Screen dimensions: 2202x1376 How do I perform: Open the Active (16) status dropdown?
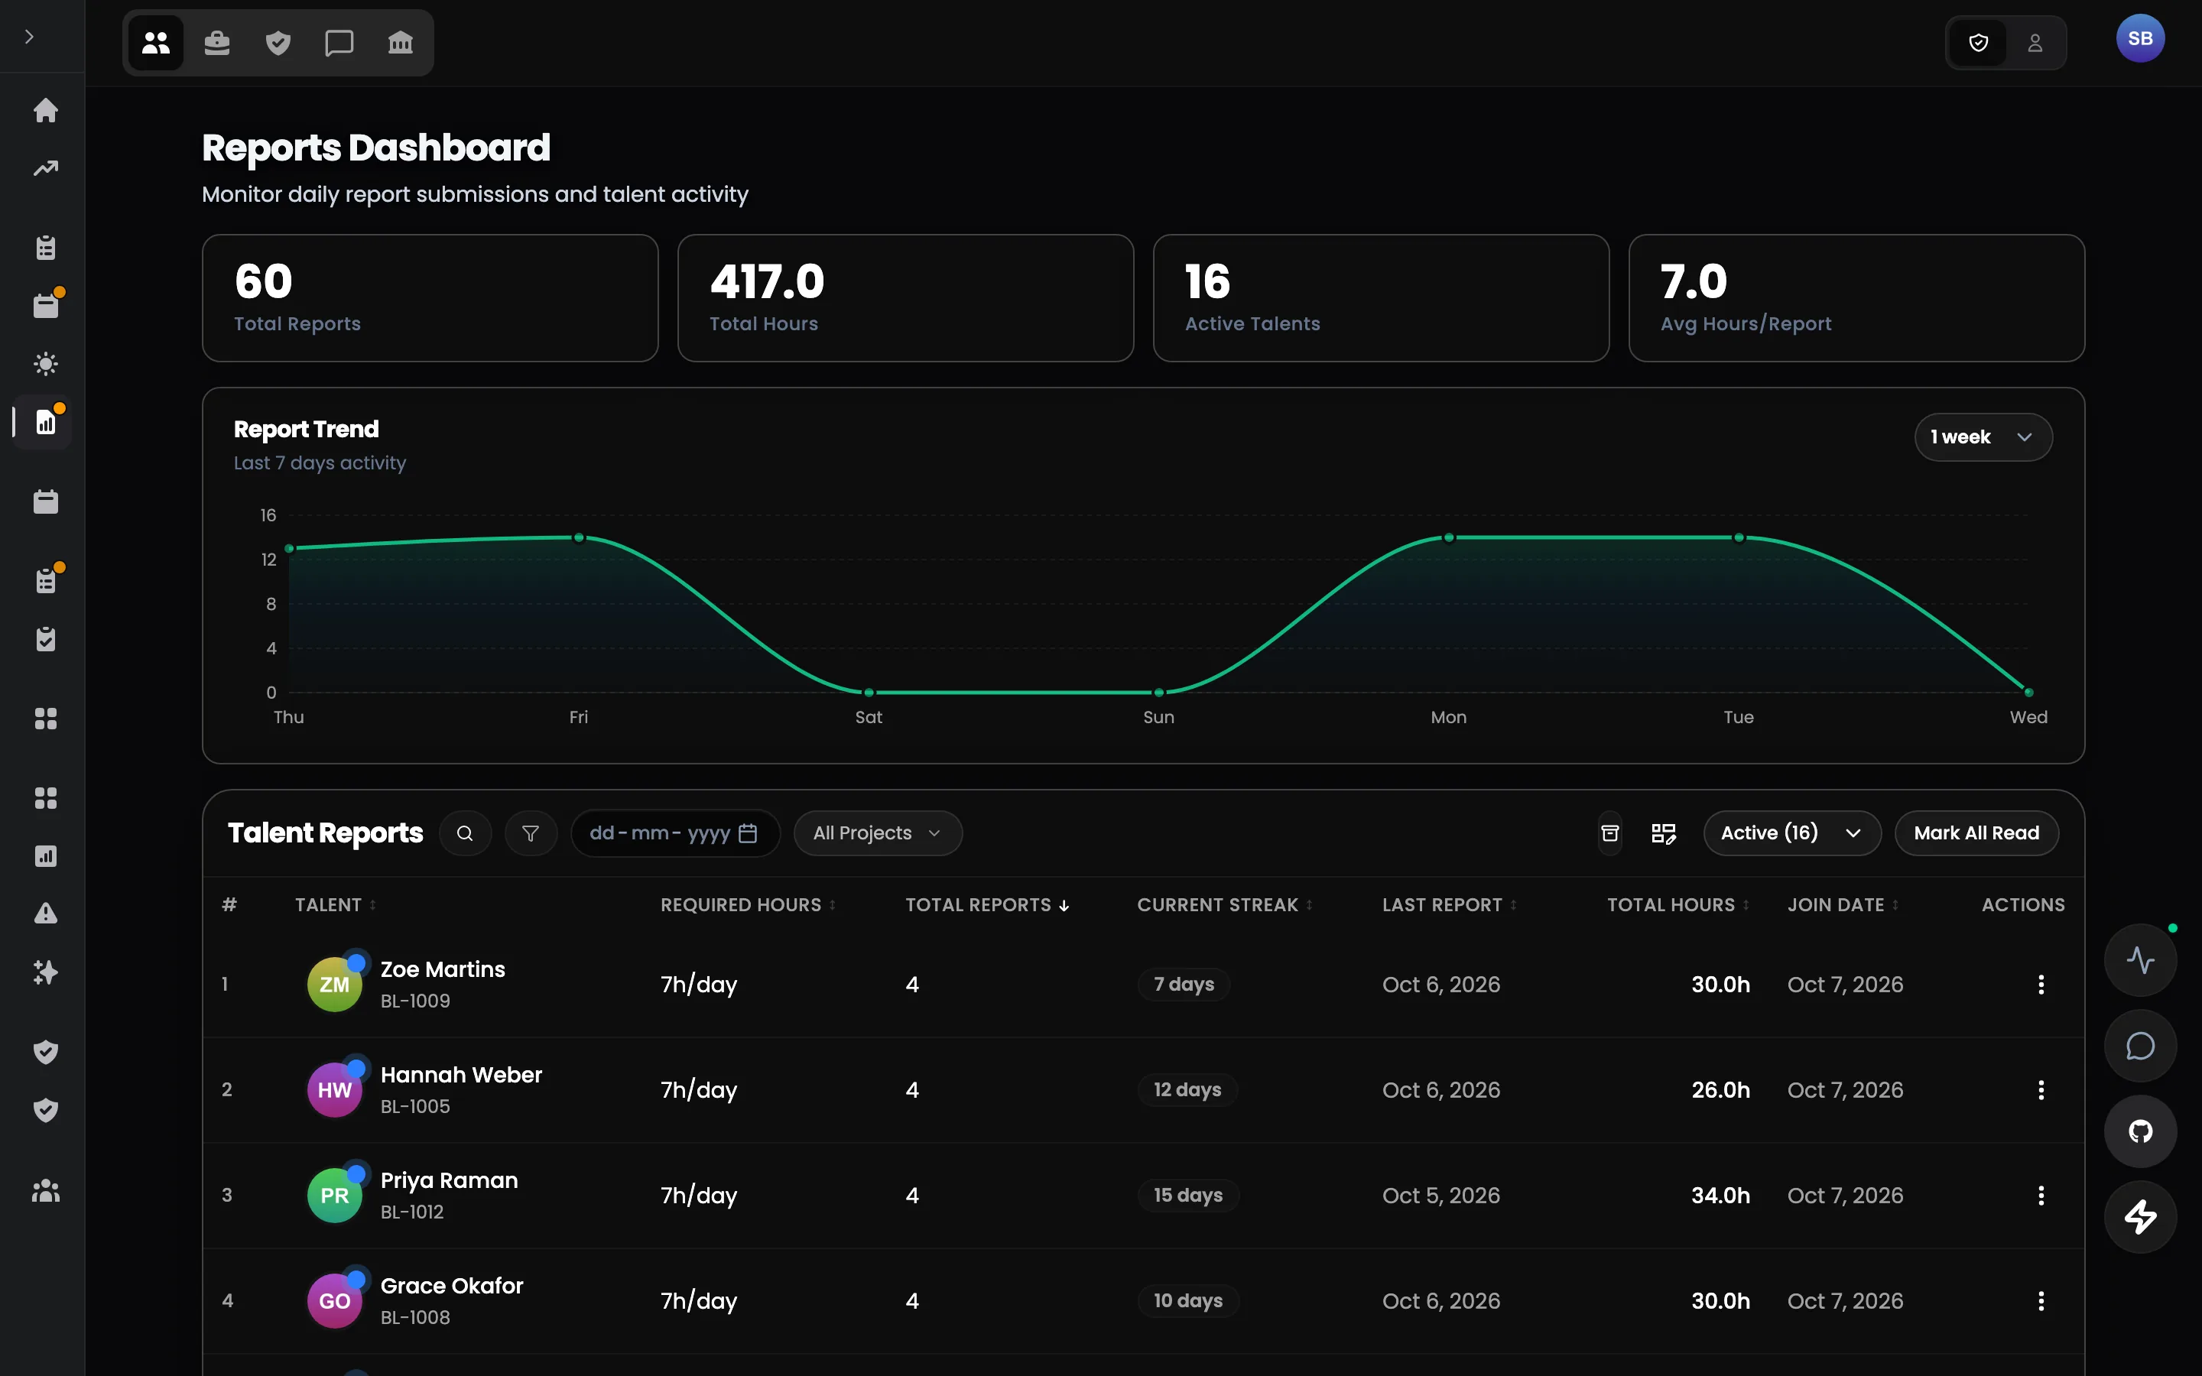click(x=1791, y=832)
